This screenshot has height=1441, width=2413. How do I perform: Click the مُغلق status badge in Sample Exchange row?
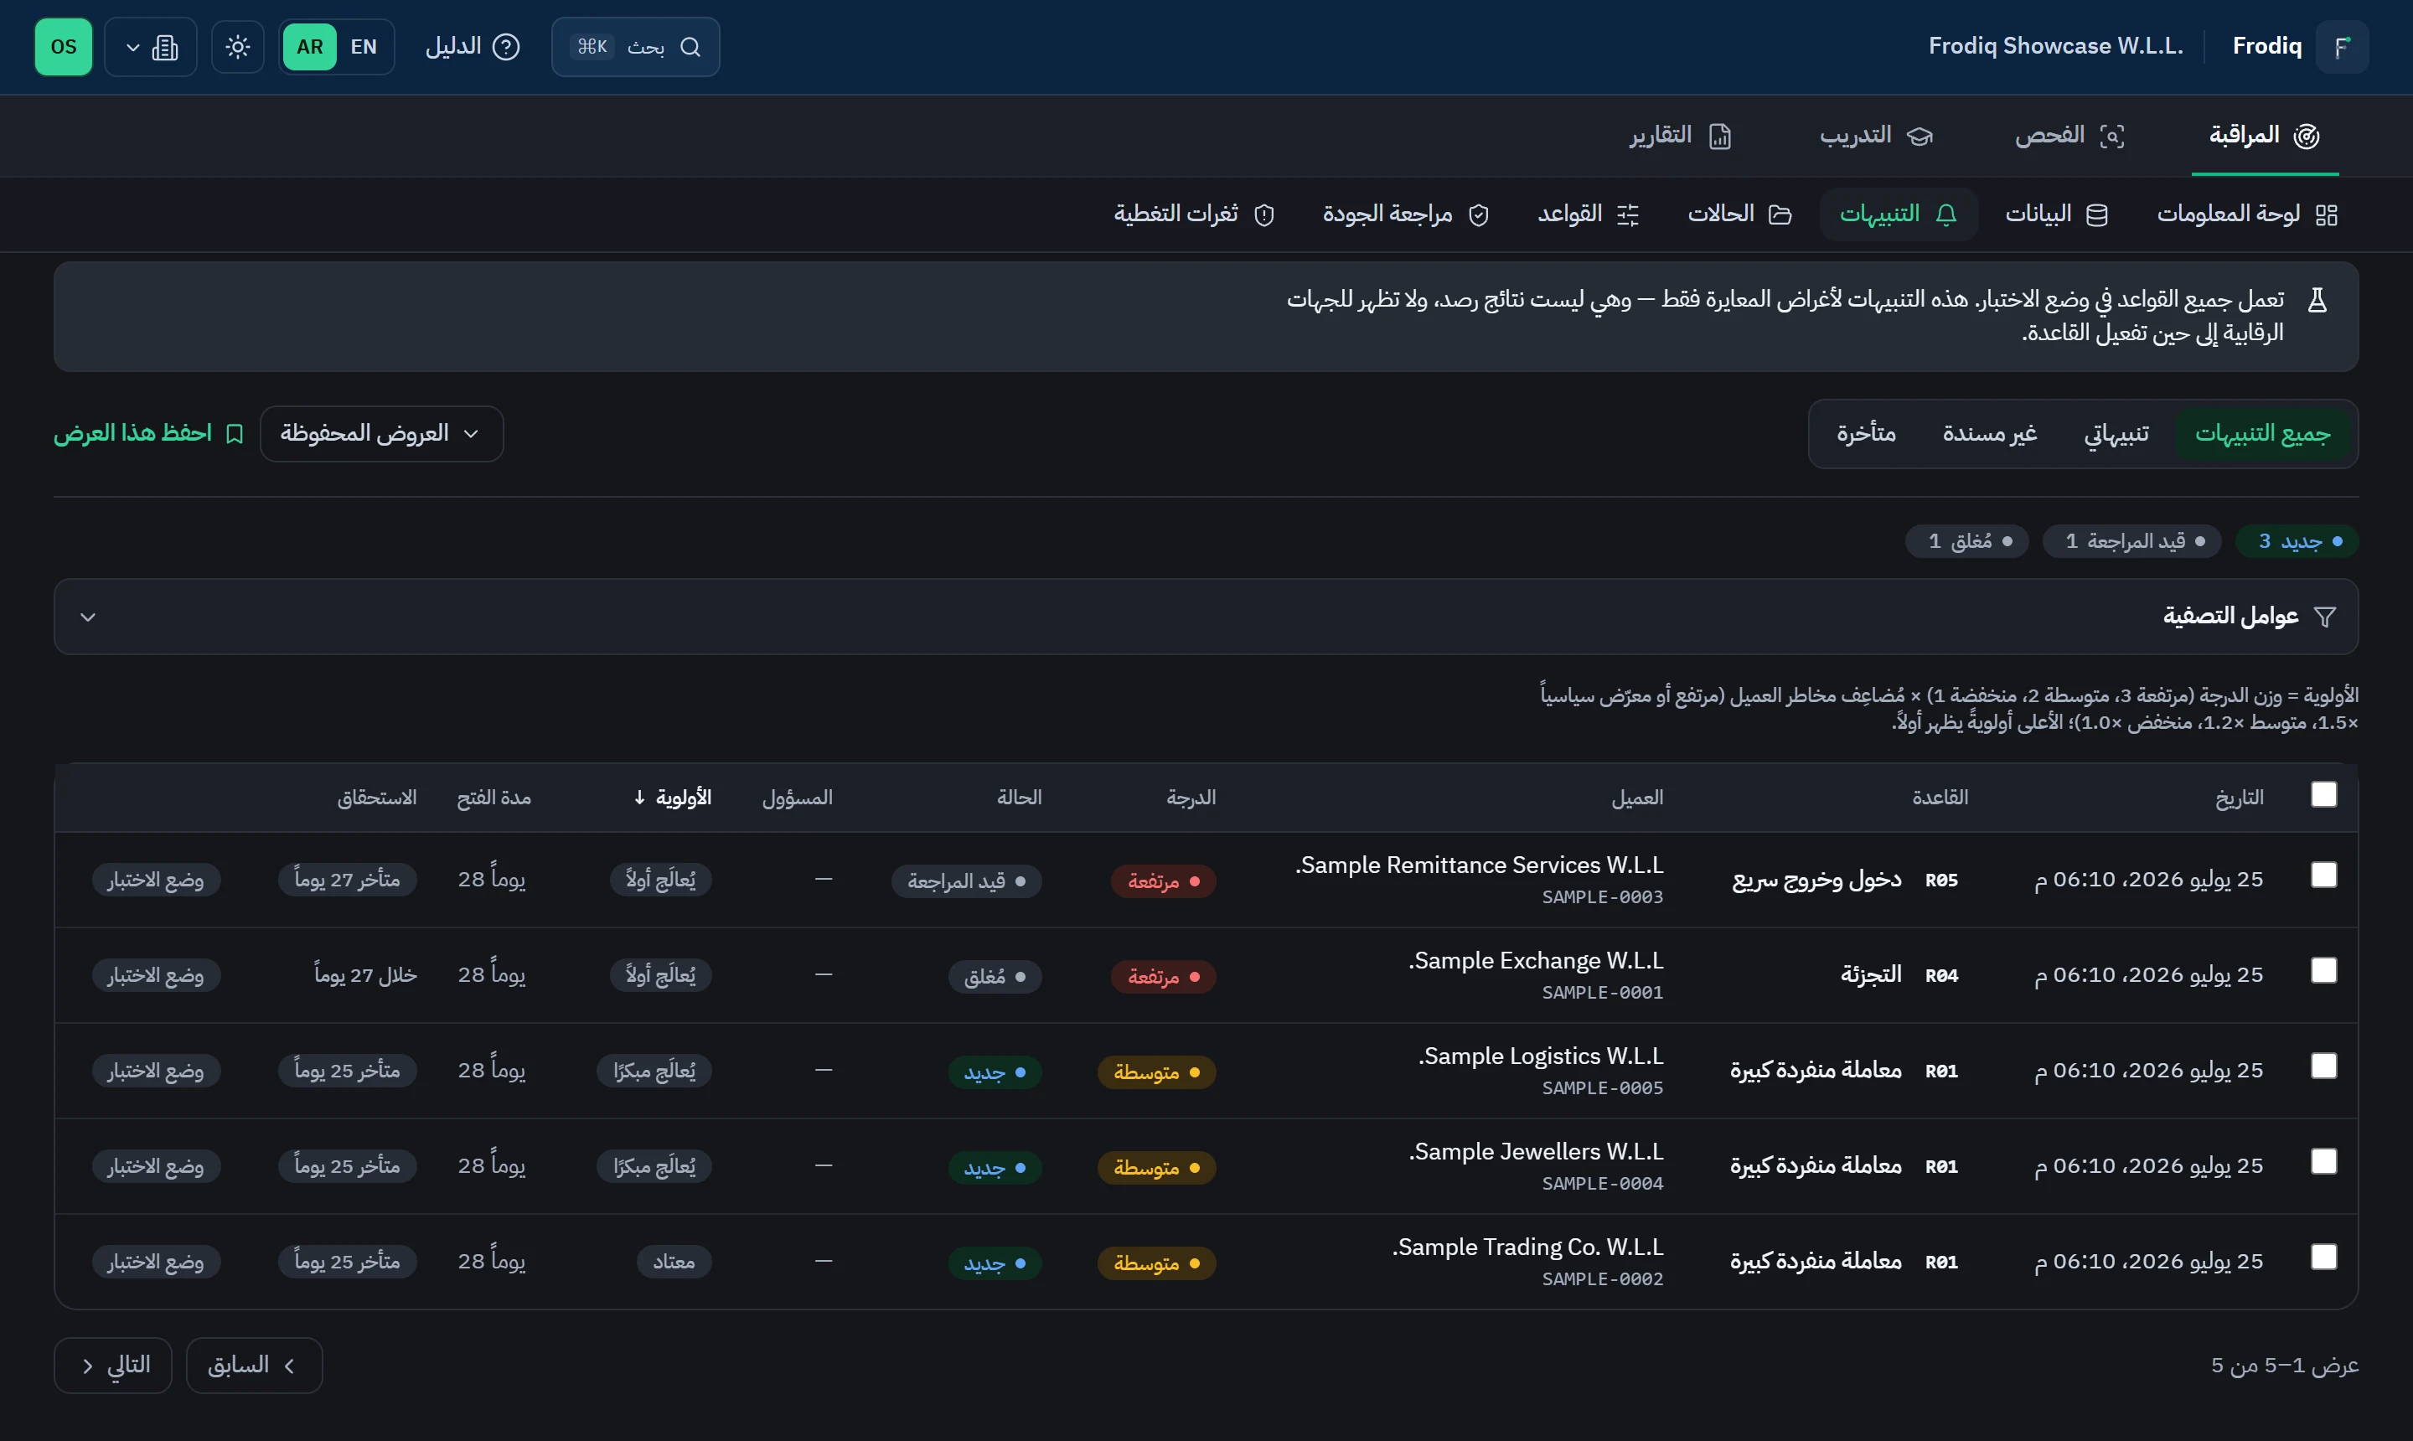995,976
